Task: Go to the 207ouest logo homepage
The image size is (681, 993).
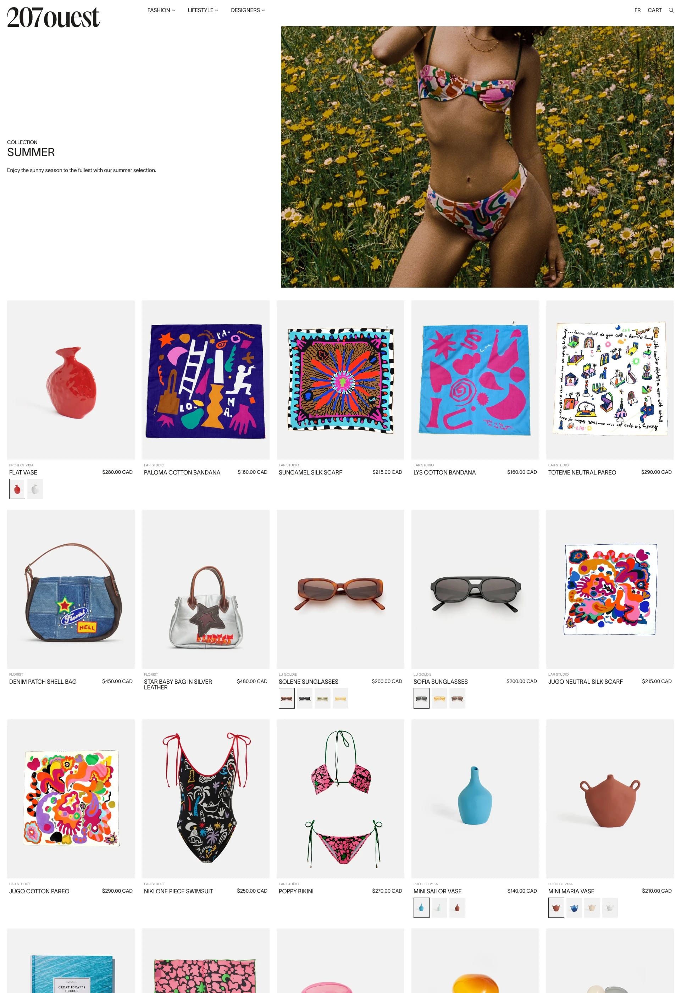Action: point(54,17)
